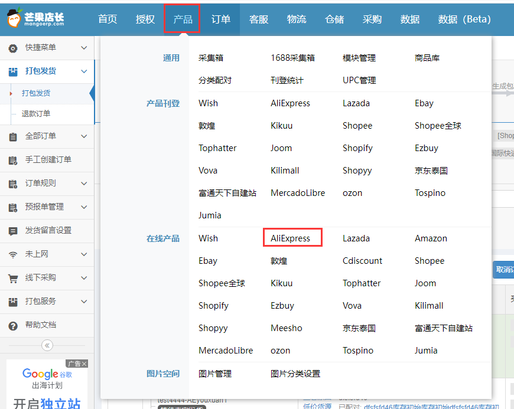Expand the 全部订单 chevron
The width and height of the screenshot is (514, 409).
[84, 136]
